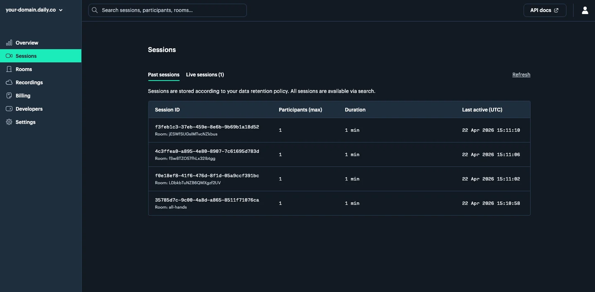Open session 4c3ffea0-a895-4e80-8907-7c61695d783d
Image resolution: width=595 pixels, height=292 pixels.
pyautogui.click(x=207, y=151)
